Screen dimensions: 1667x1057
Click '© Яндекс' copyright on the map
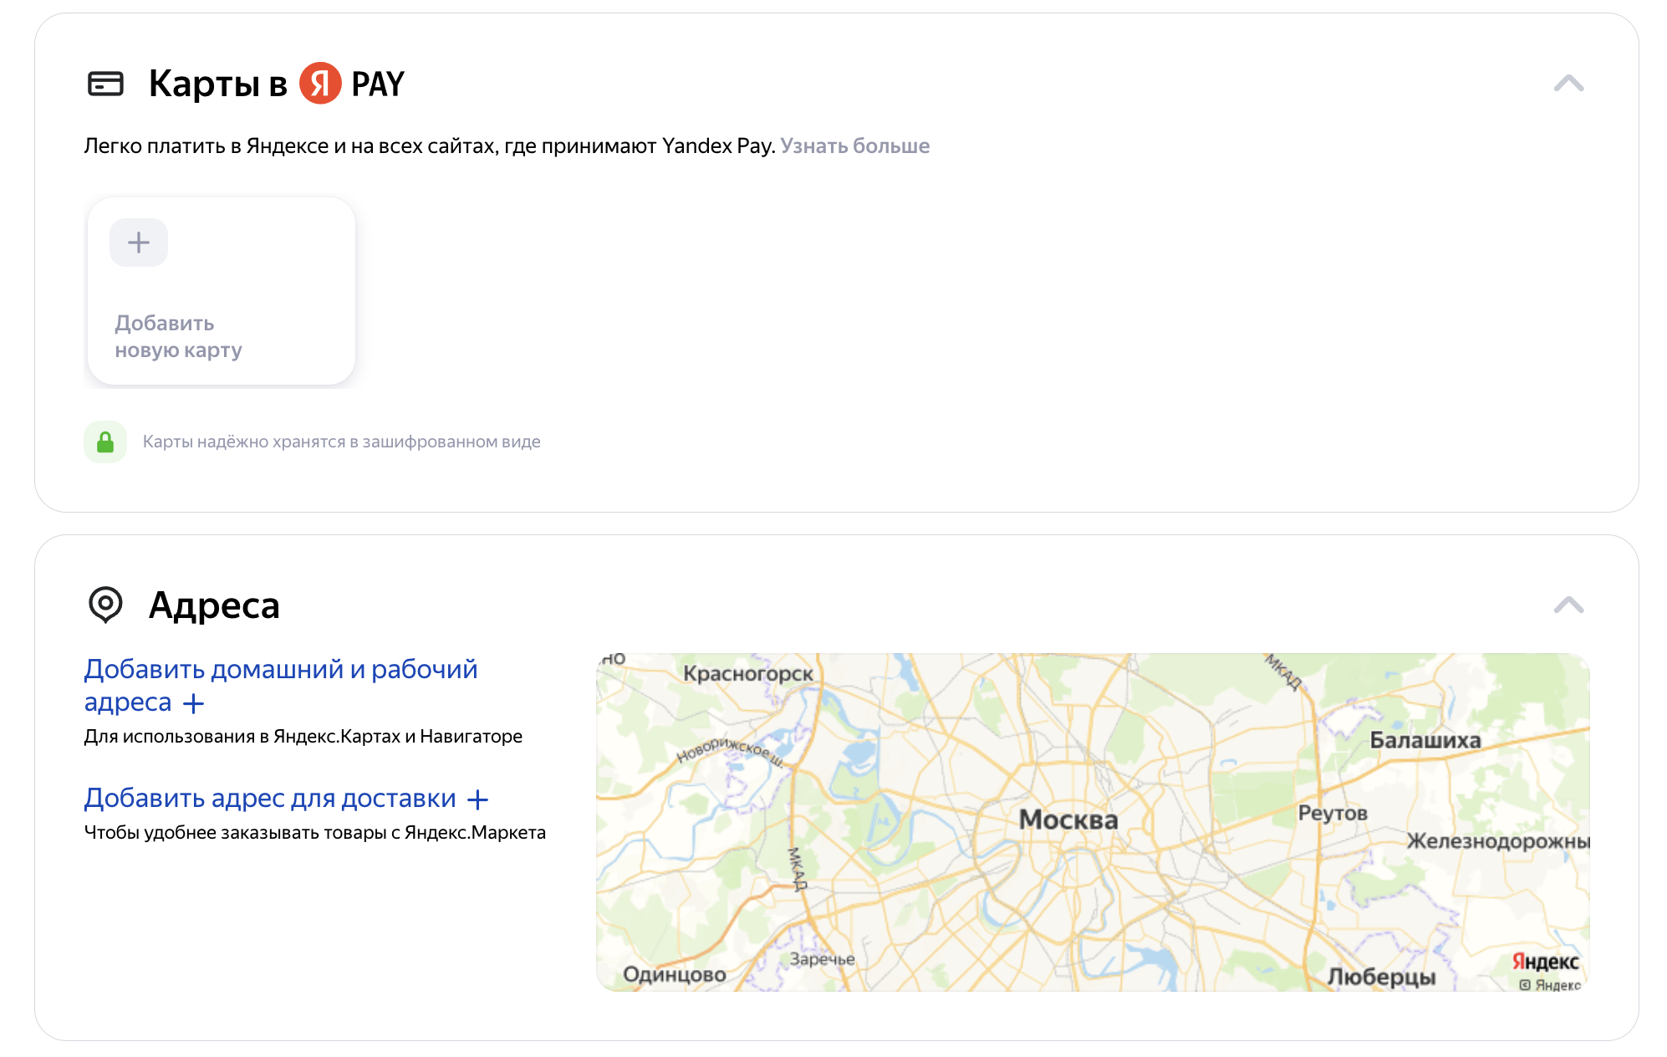(x=1550, y=985)
